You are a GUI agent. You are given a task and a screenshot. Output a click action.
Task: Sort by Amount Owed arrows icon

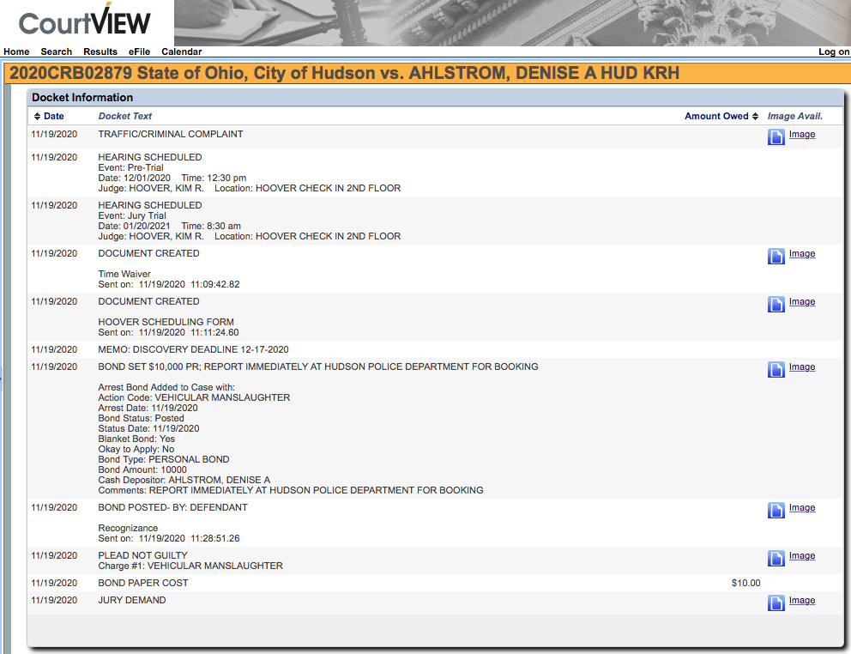coord(755,116)
